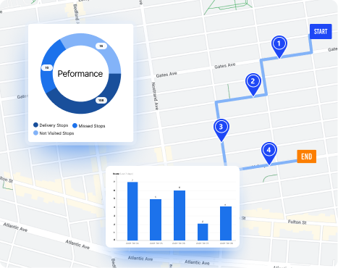338x268 pixels.
Task: Click the 108 value badge on the donut
Action: pos(101,100)
